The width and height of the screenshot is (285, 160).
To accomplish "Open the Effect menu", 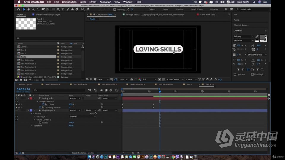I will [x=93, y=2].
